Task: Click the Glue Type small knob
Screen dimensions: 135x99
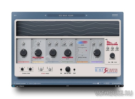Action: click(x=23, y=43)
